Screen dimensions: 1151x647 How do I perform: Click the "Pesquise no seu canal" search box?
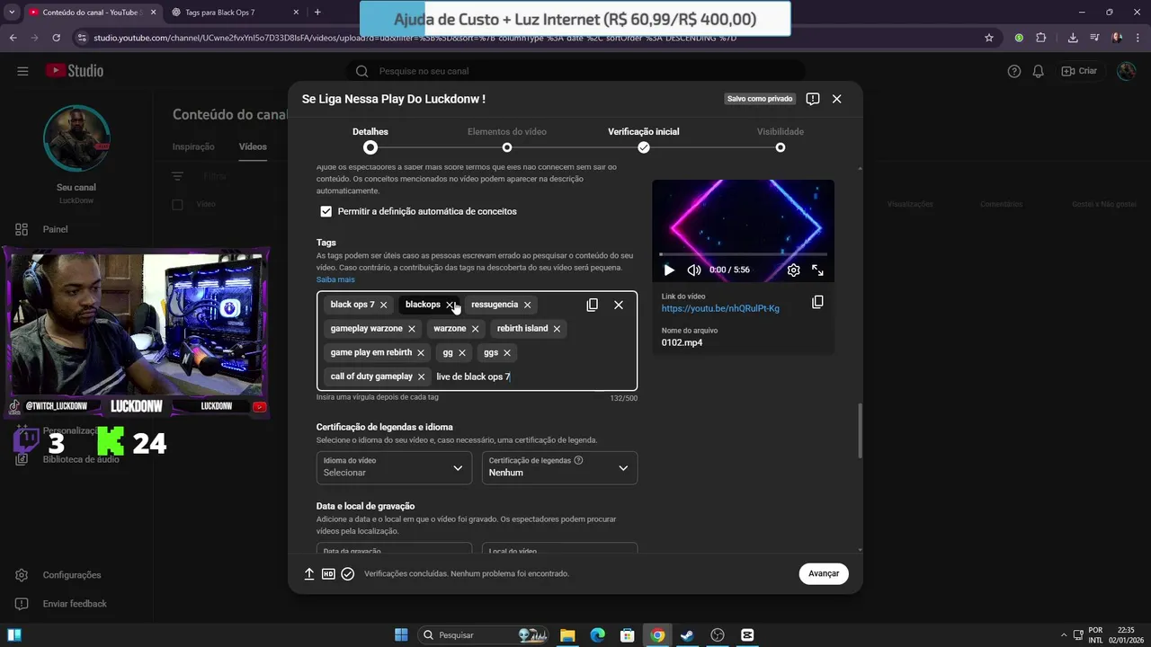coord(575,71)
